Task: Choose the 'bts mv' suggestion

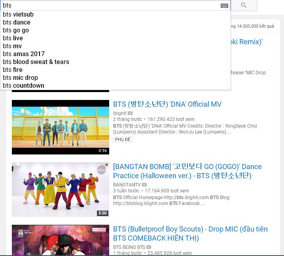Action: point(12,46)
